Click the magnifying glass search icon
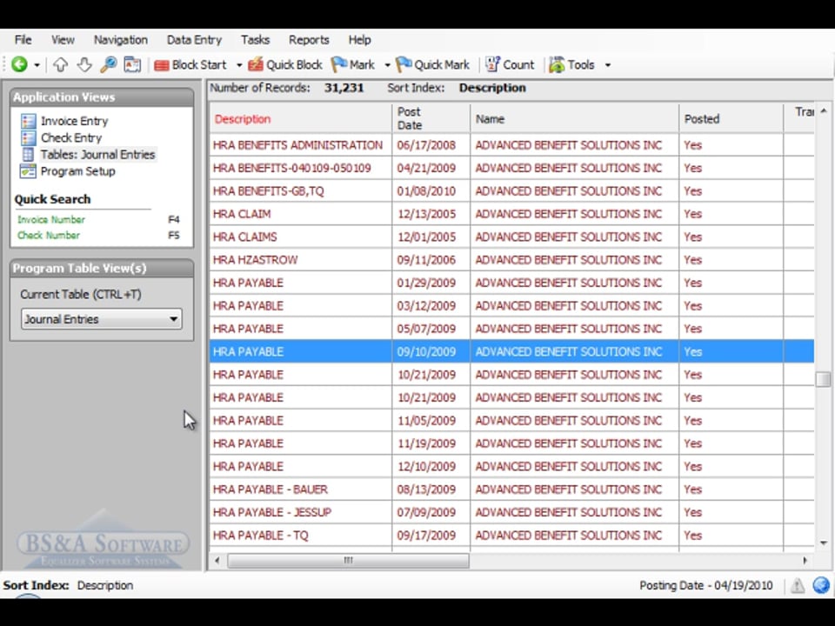 tap(108, 64)
